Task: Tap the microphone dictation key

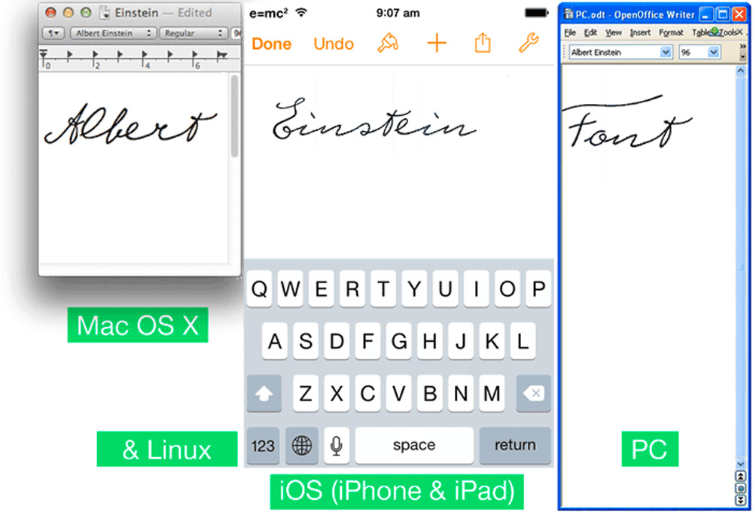Action: pyautogui.click(x=337, y=446)
